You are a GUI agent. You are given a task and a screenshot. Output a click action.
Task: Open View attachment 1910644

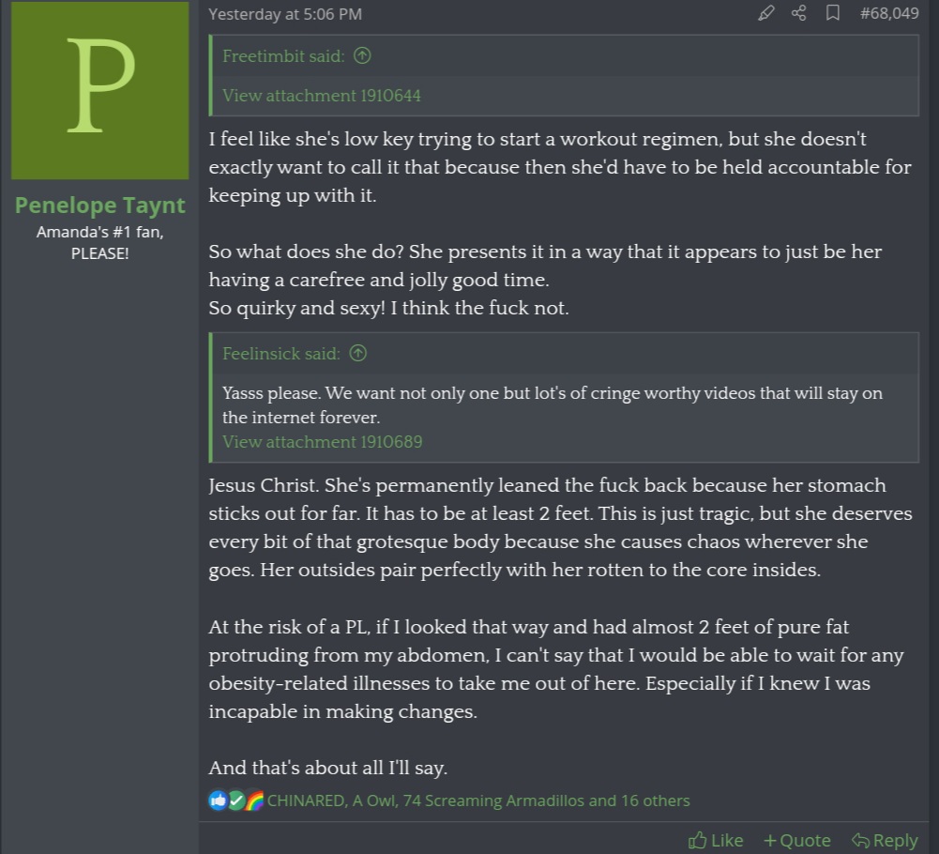[321, 96]
